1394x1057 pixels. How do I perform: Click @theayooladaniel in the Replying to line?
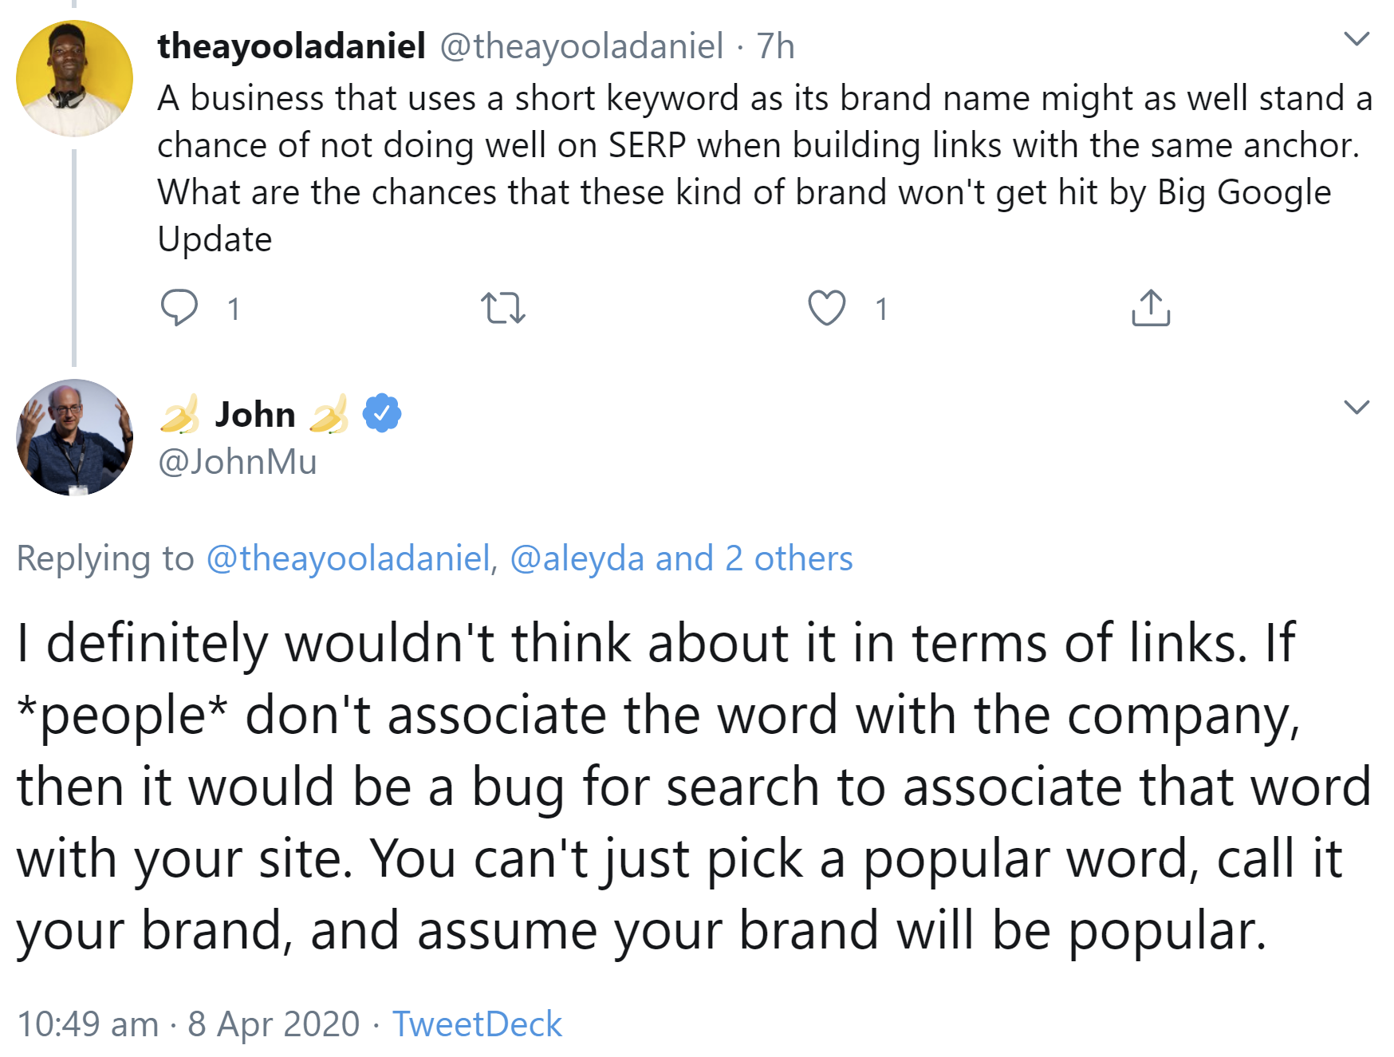(x=348, y=558)
